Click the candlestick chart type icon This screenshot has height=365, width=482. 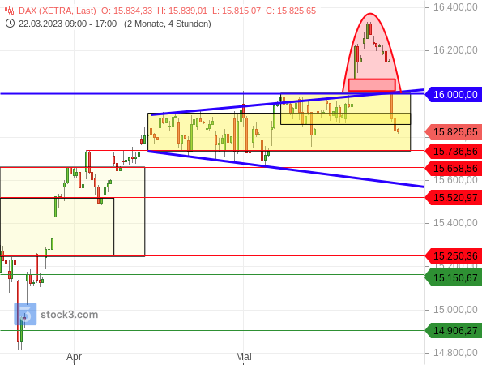[x=10, y=11]
